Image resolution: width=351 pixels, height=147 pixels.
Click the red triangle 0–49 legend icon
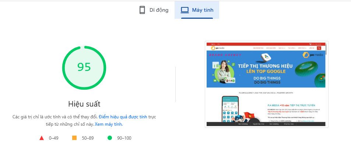tap(42, 138)
